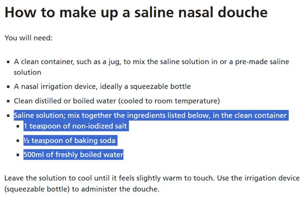This screenshot has width=305, height=204.
Task: Click highlighted "500ml of freshly boiled water"
Action: [x=73, y=154]
